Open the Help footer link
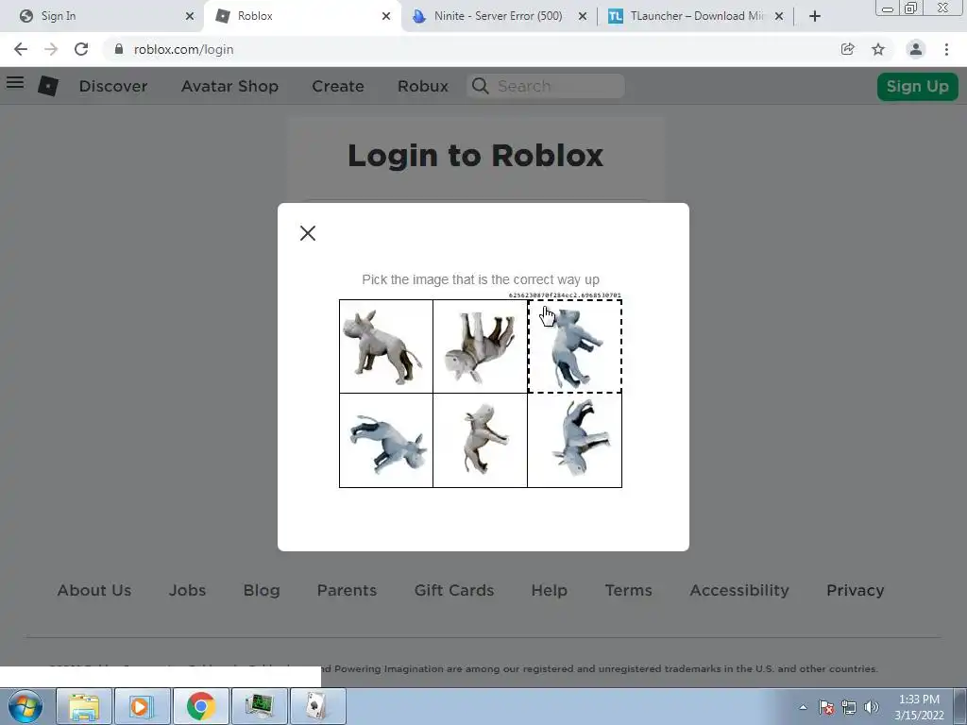Image resolution: width=967 pixels, height=725 pixels. click(x=550, y=591)
